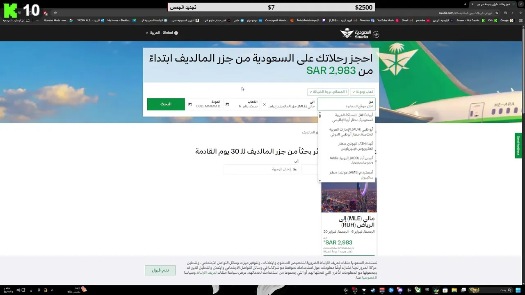Click the destination input with plane icon
Image resolution: width=525 pixels, height=295 pixels.
(261, 169)
